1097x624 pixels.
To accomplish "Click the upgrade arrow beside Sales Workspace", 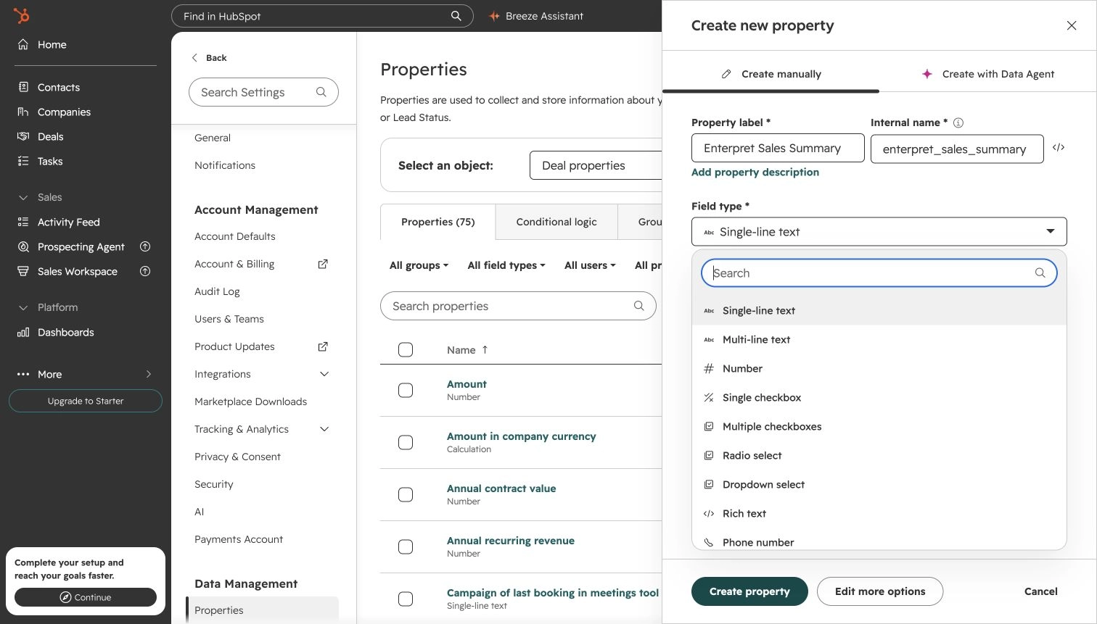I will (x=145, y=271).
